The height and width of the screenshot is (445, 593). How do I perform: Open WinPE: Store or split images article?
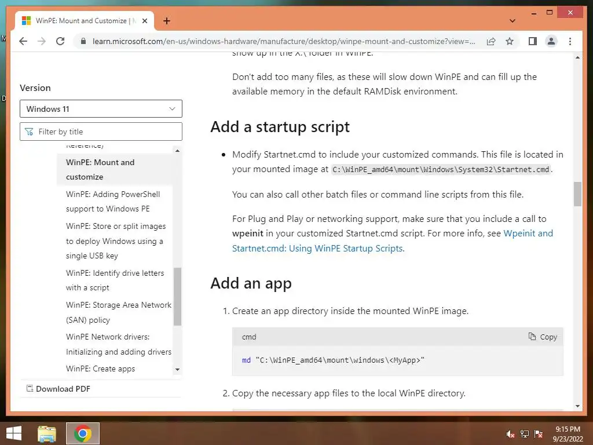coord(116,240)
